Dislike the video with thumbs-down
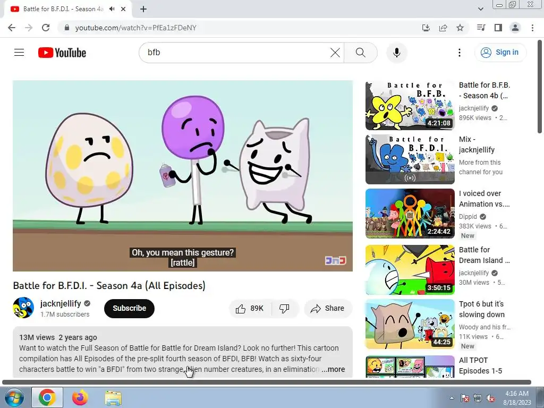The image size is (544, 408). coord(285,309)
